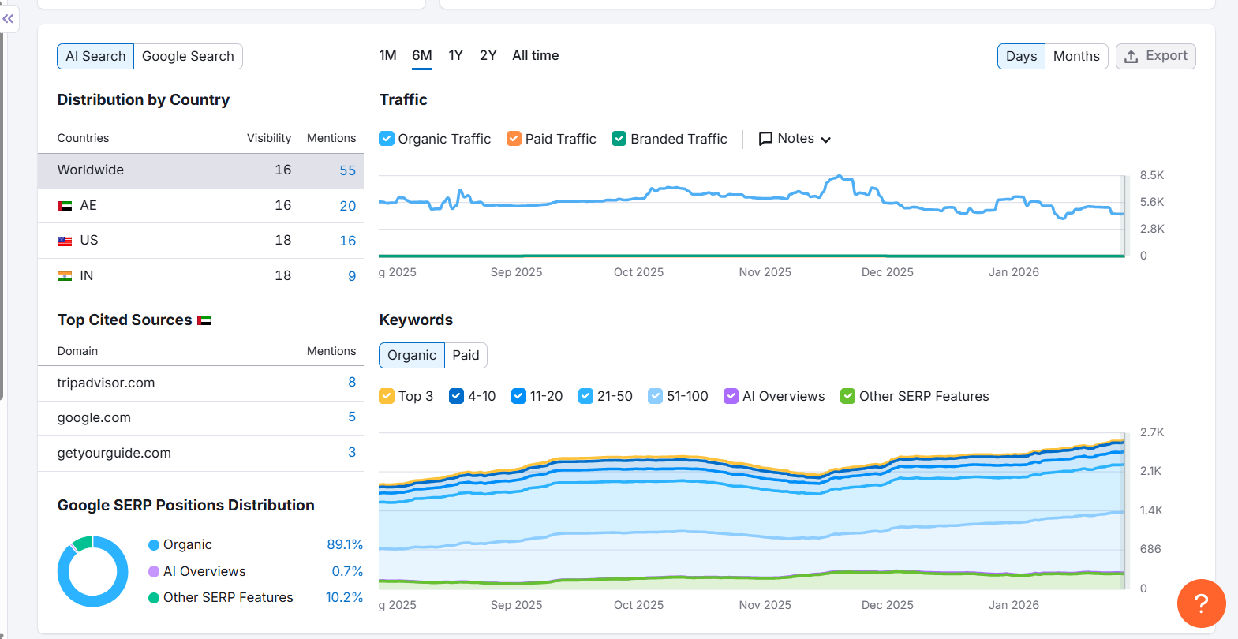
Task: Click the flag beside Top Cited Sources
Action: 204,320
